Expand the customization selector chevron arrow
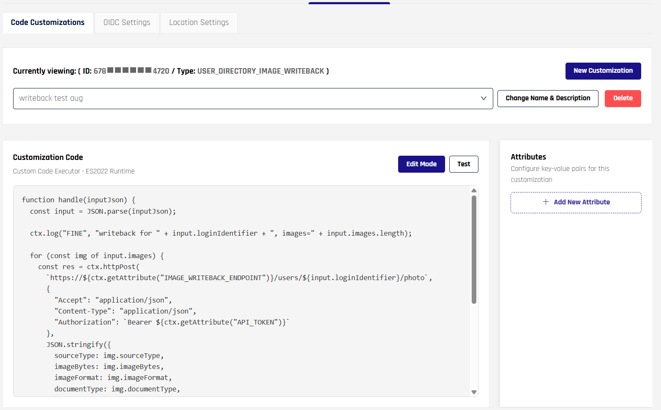The height and width of the screenshot is (410, 661). click(483, 99)
